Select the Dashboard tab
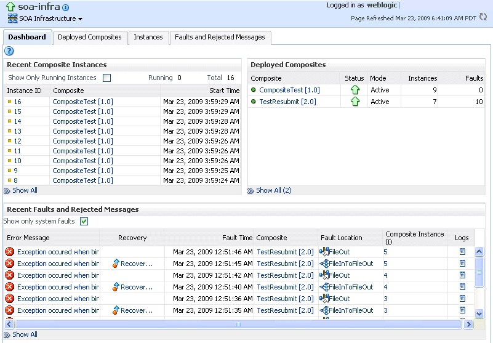This screenshot has width=493, height=343. coord(27,37)
